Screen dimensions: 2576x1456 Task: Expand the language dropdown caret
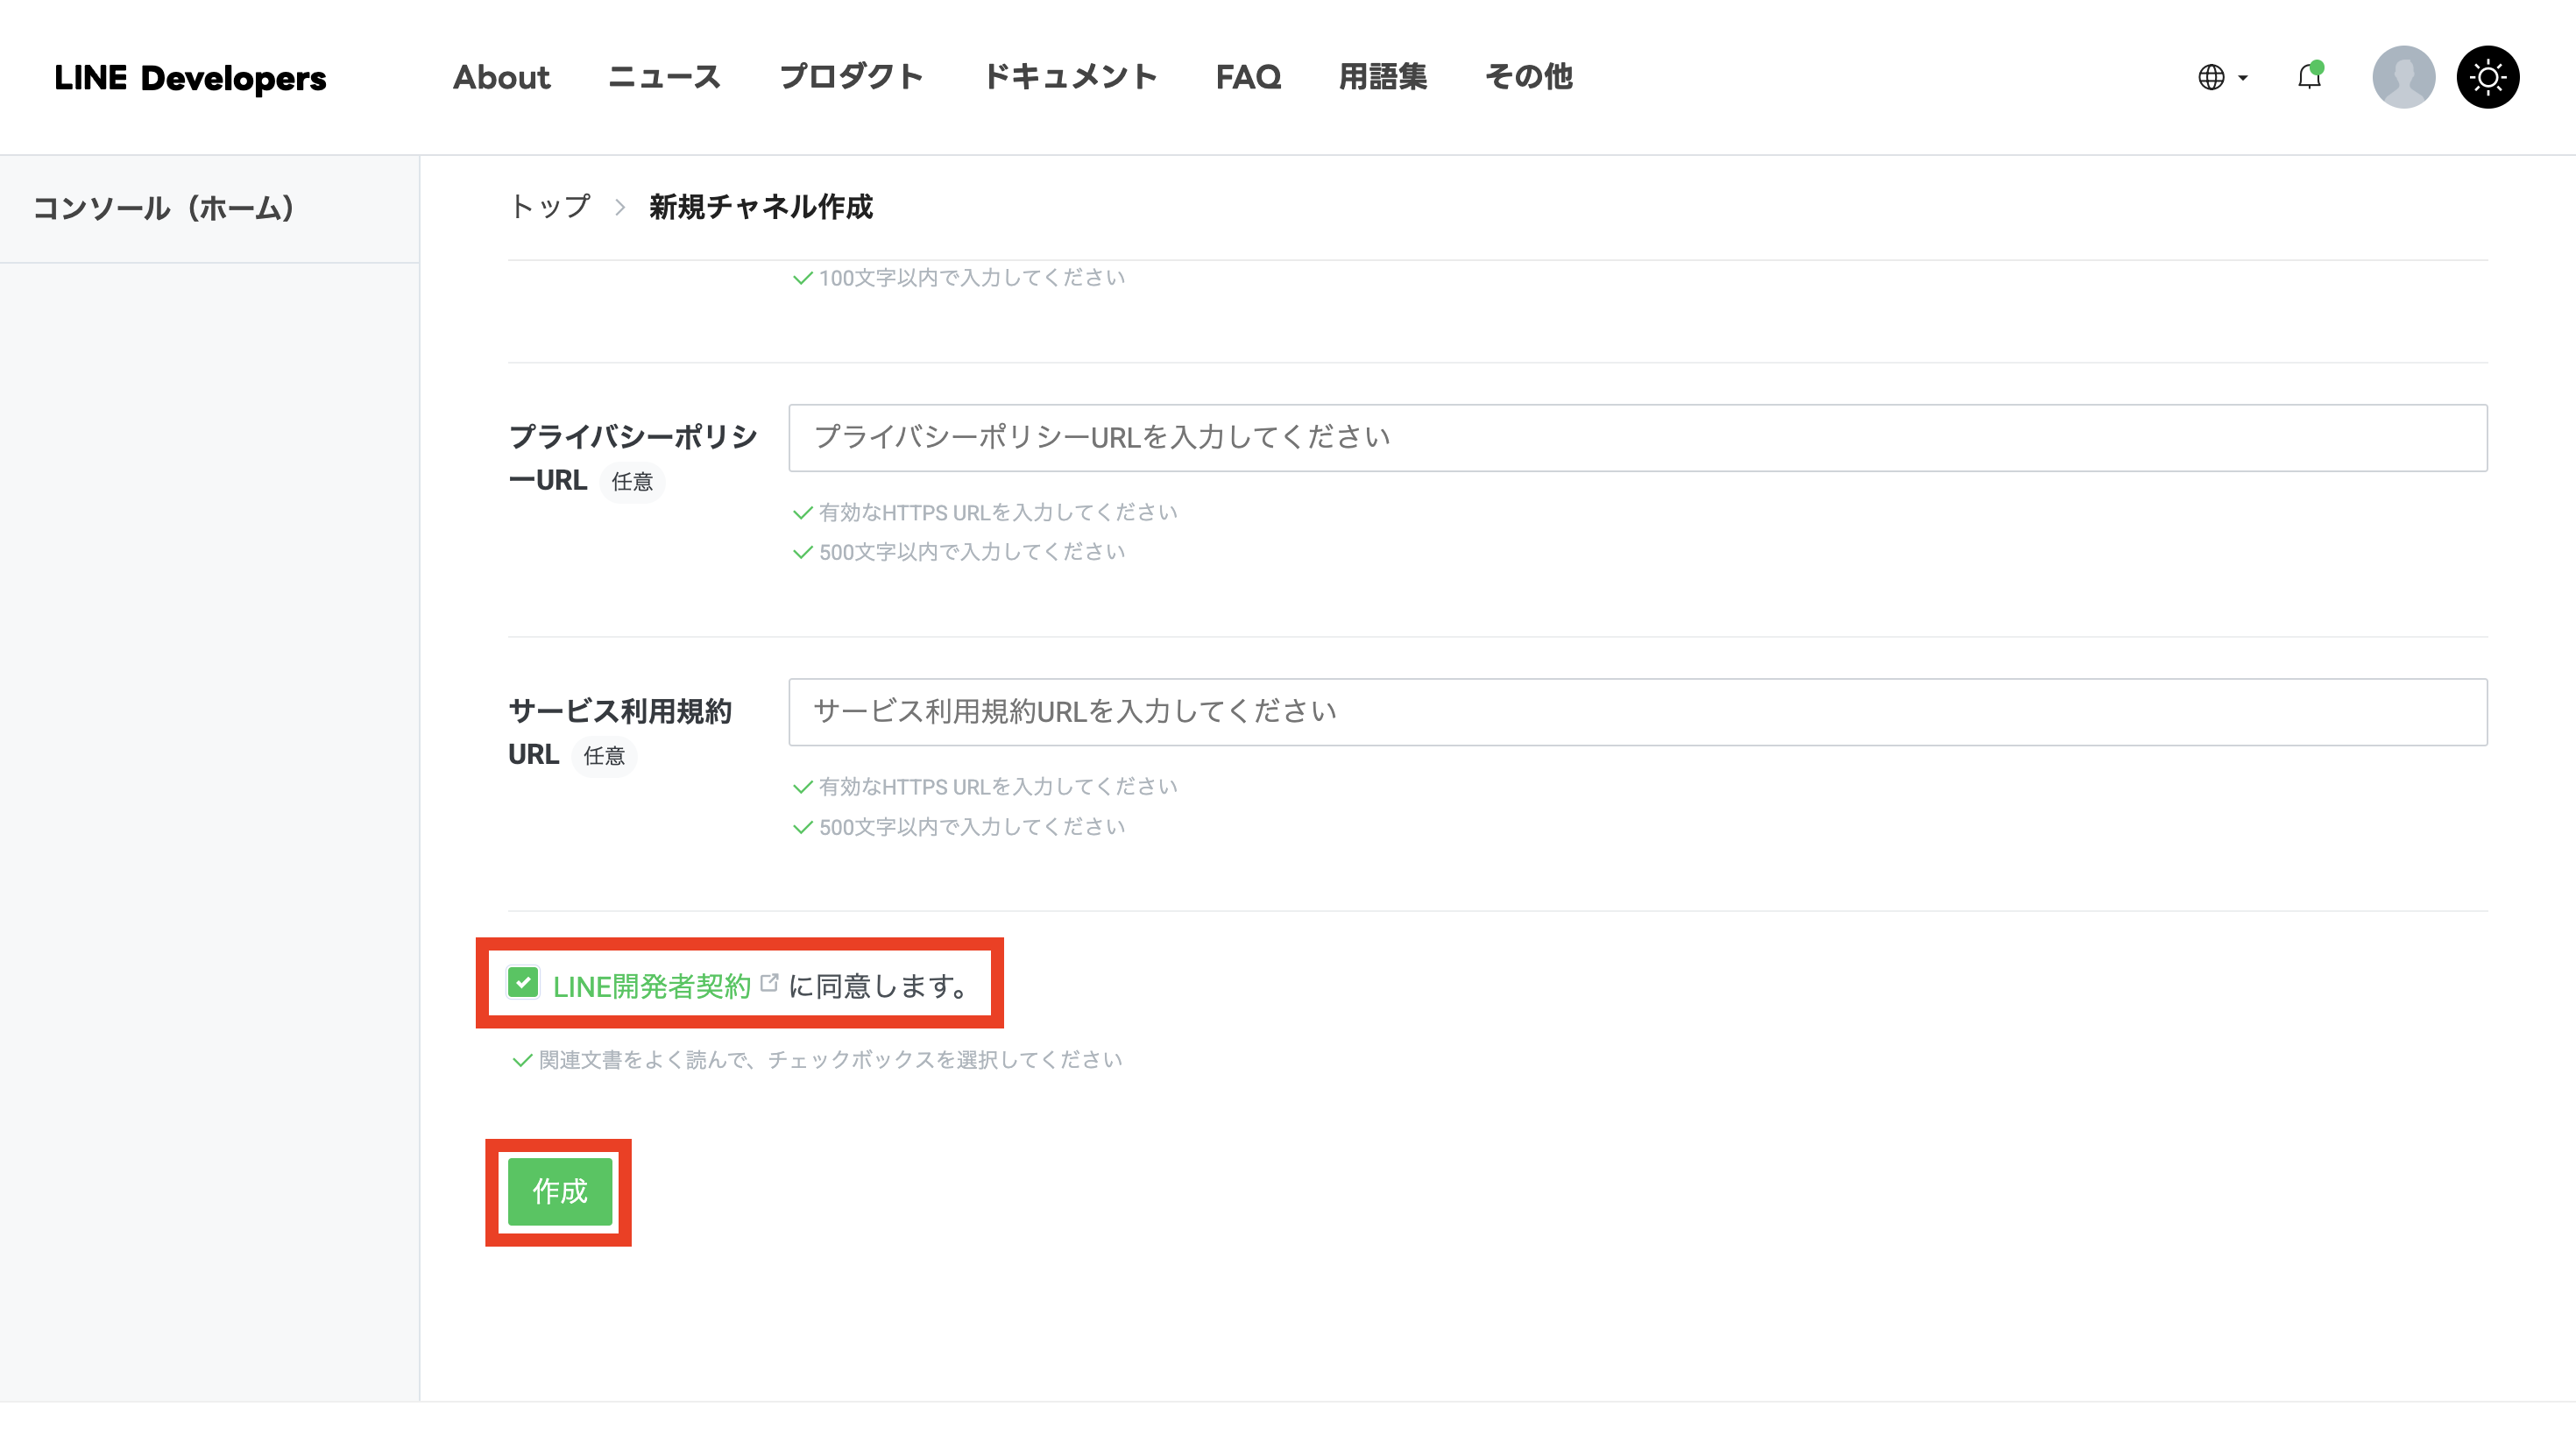2242,79
